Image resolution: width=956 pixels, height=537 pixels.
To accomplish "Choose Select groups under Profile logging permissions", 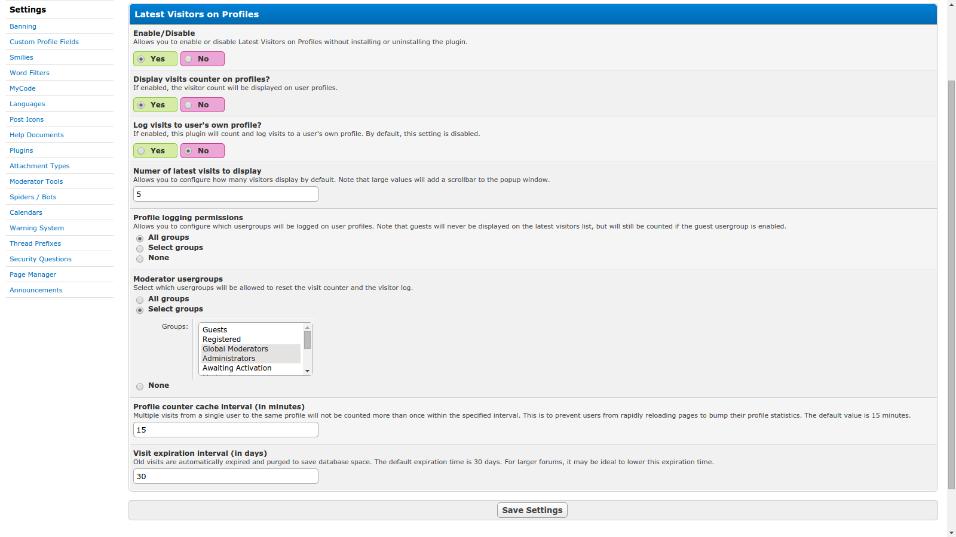I will coord(140,248).
